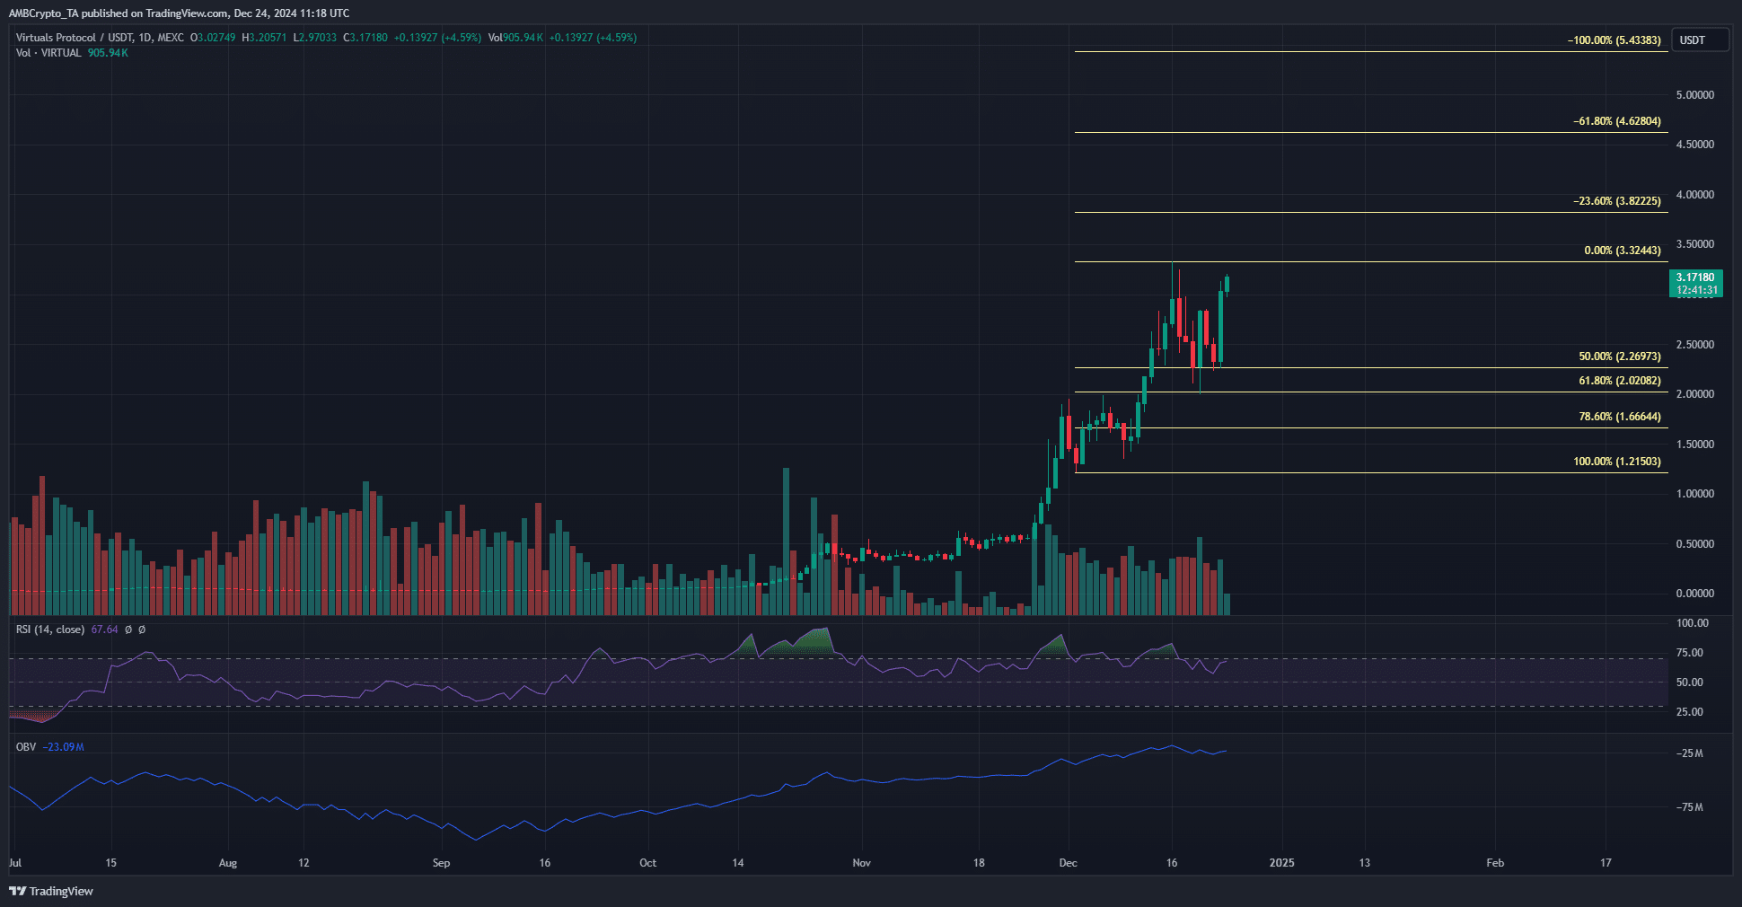Click the 2.00000 price axis label
This screenshot has width=1742, height=907.
coord(1695,394)
